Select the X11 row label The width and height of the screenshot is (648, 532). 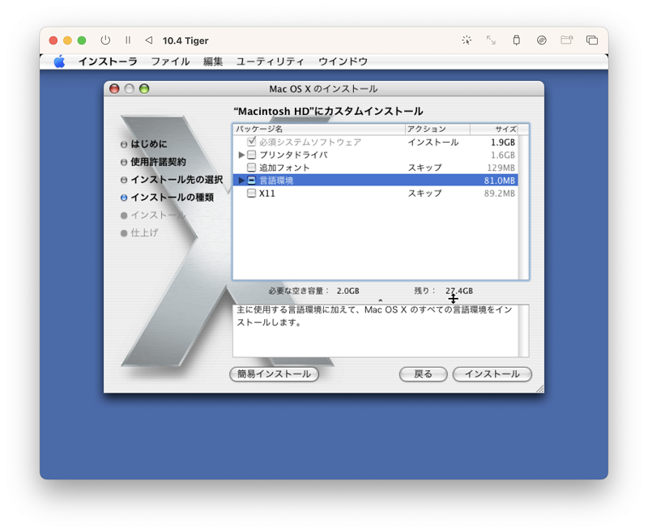(x=267, y=194)
